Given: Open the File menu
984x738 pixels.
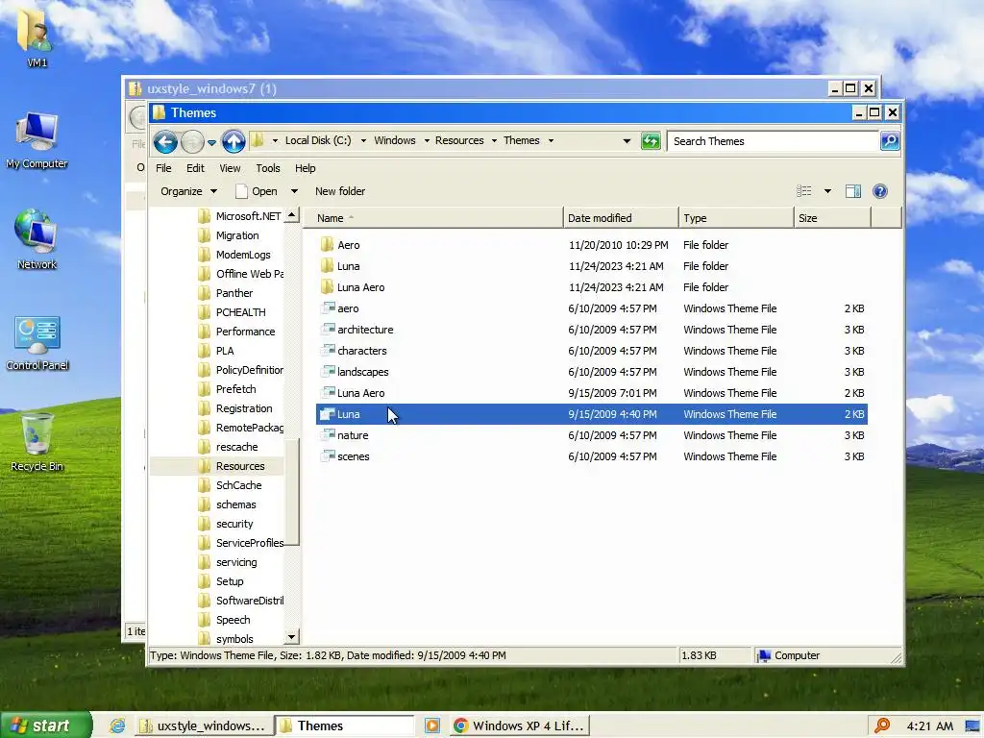Looking at the screenshot, I should click(x=163, y=168).
